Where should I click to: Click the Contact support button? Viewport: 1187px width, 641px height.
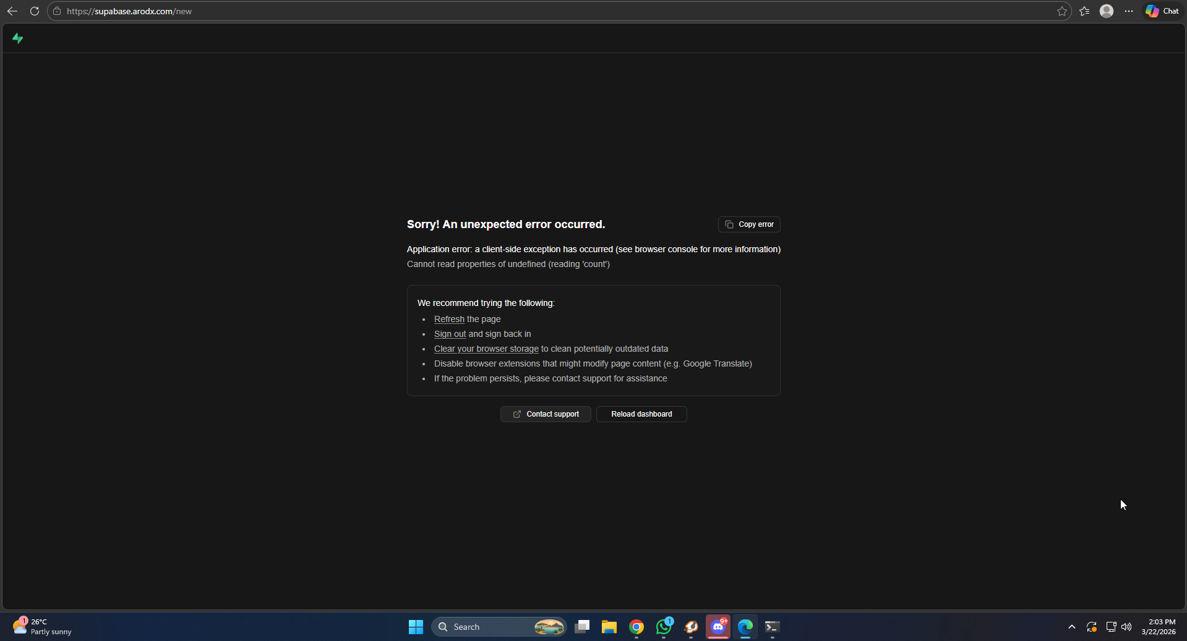[x=546, y=414]
